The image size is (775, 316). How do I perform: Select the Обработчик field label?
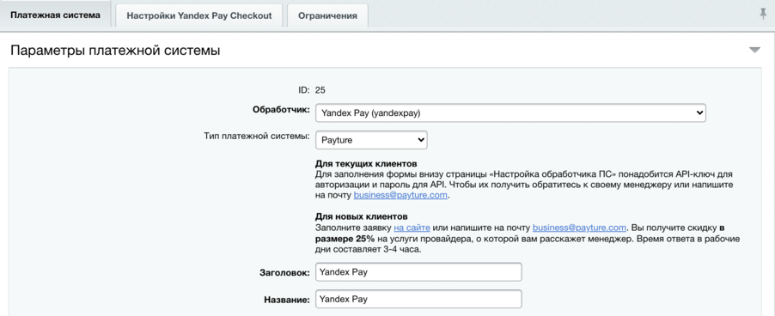tap(281, 109)
